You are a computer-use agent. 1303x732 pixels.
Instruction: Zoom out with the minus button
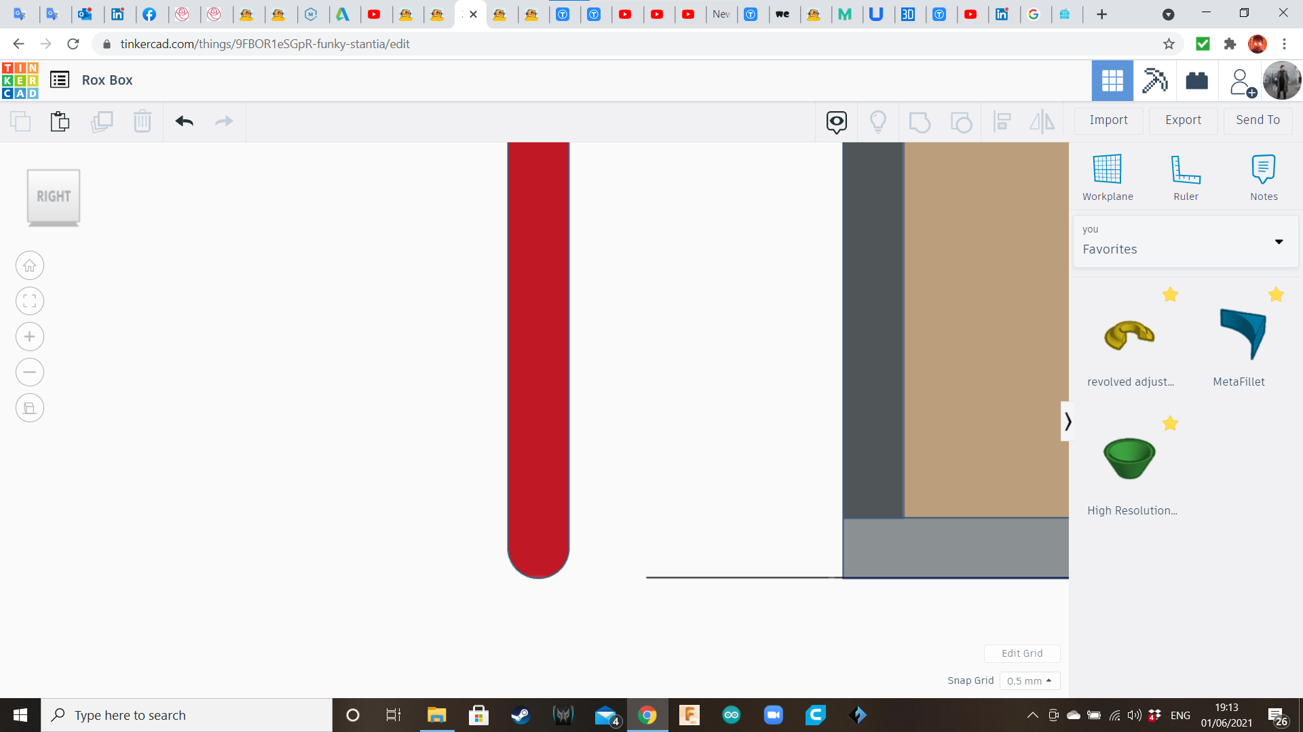(30, 372)
